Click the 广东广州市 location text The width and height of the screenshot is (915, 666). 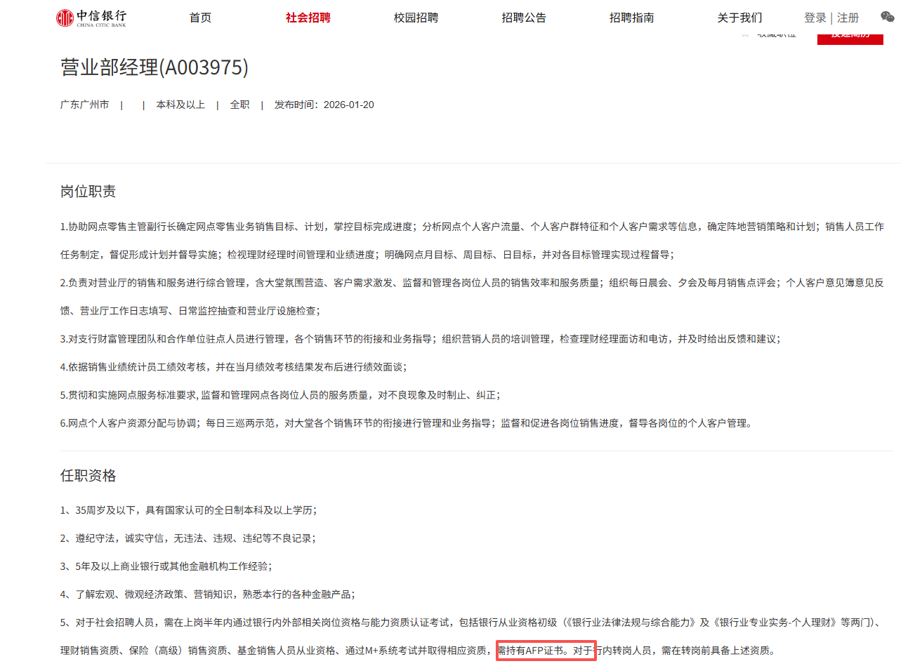point(84,105)
